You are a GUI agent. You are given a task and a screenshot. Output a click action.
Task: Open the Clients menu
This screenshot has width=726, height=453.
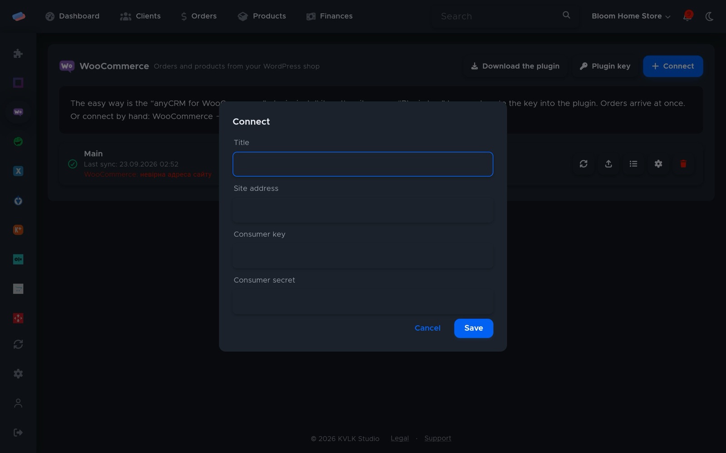(140, 16)
